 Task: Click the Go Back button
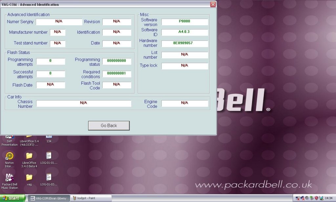pos(109,125)
